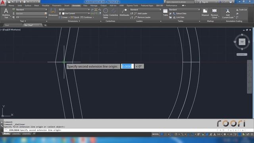Viewport: 254px width, 143px height.
Task: Click the Undo arrow in quick access toolbar
Action: point(28,2)
